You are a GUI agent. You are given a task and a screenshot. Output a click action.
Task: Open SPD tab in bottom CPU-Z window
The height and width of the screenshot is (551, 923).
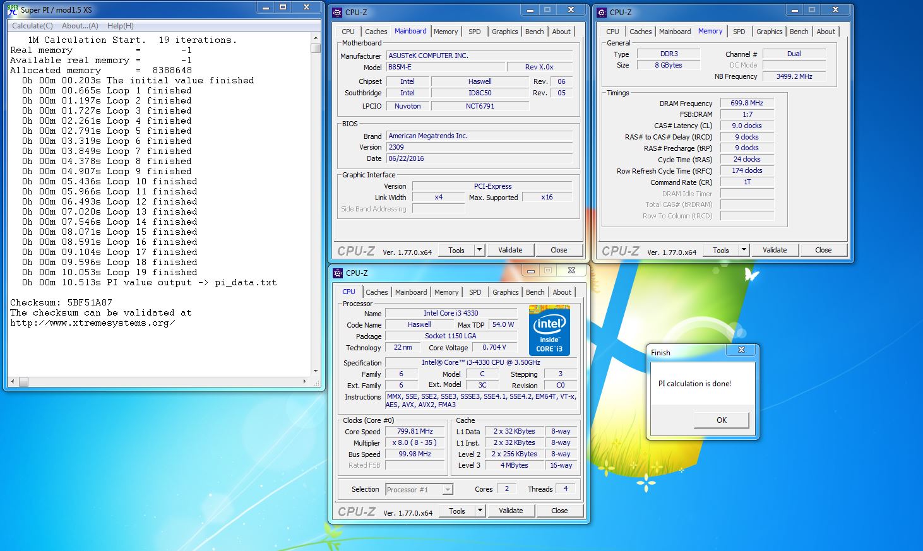click(475, 292)
